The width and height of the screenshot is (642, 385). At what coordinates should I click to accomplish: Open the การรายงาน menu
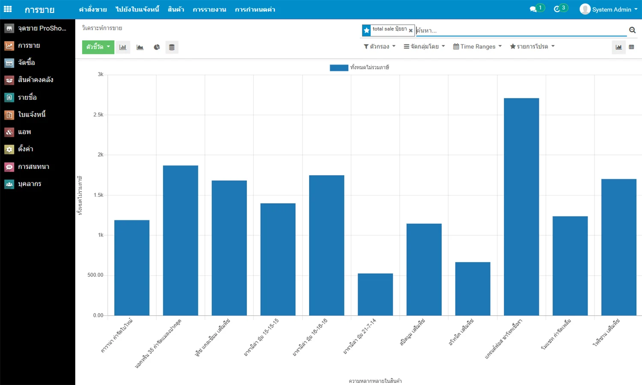(209, 9)
